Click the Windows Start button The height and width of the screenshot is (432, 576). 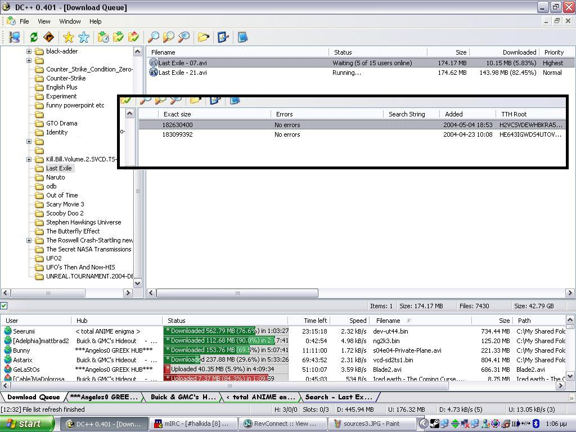click(x=27, y=424)
